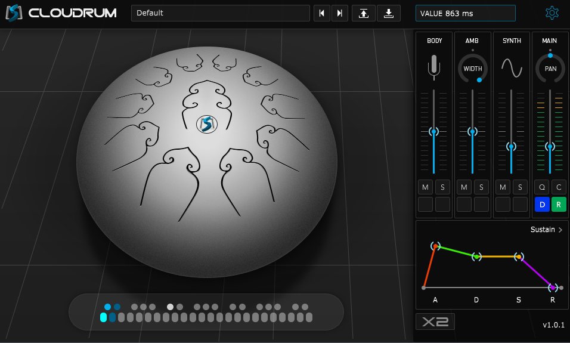Click the cyan first key in keyboard strip

(104, 317)
